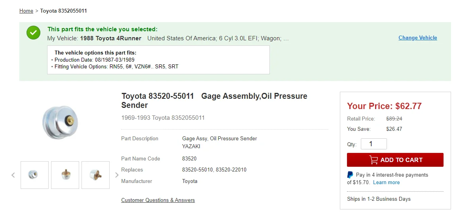Screen dimensions: 455x213
Task: Click the Toyota 8352055011 breadcrumb item
Action: 63,11
